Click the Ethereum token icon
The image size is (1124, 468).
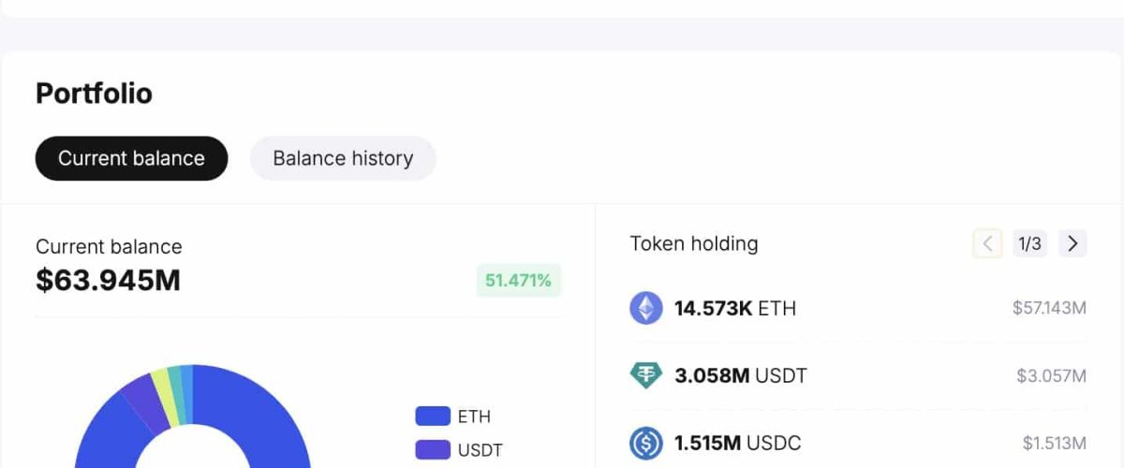(x=645, y=308)
